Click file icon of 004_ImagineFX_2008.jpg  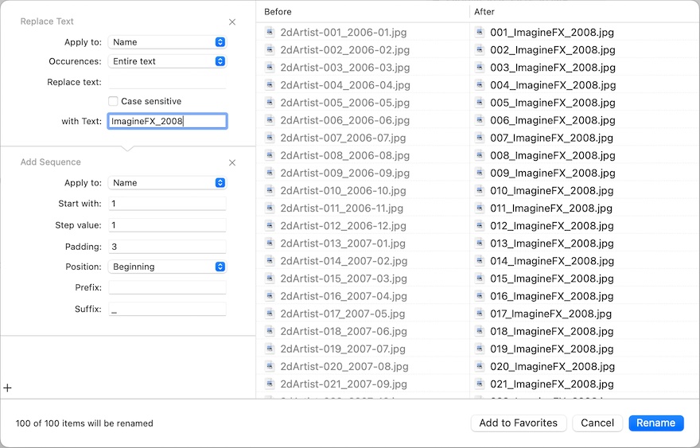480,85
